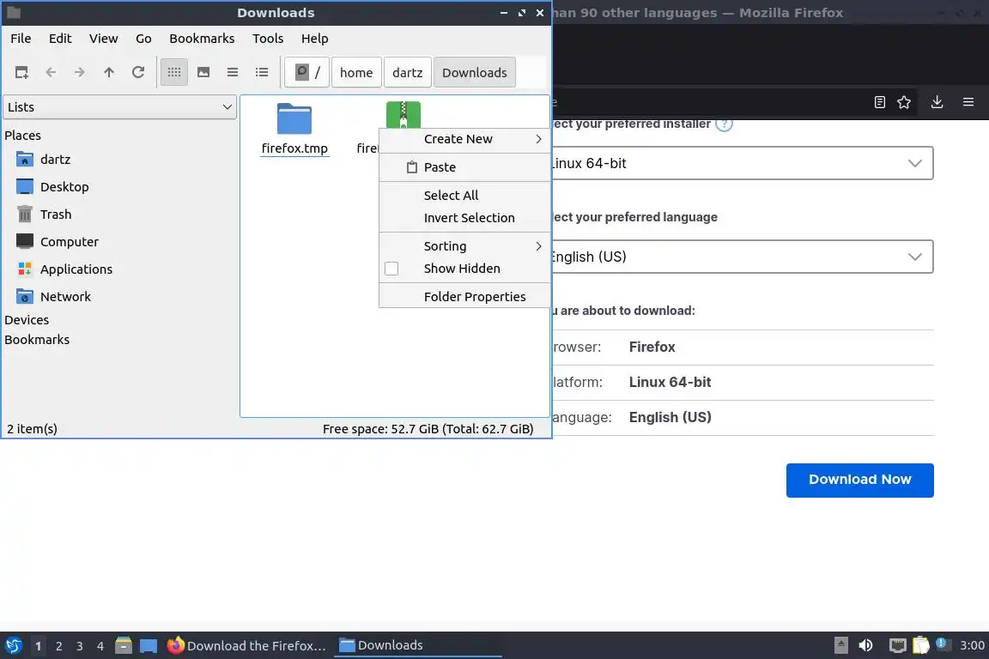
Task: Switch to Firefox window in taskbar
Action: coord(247,646)
